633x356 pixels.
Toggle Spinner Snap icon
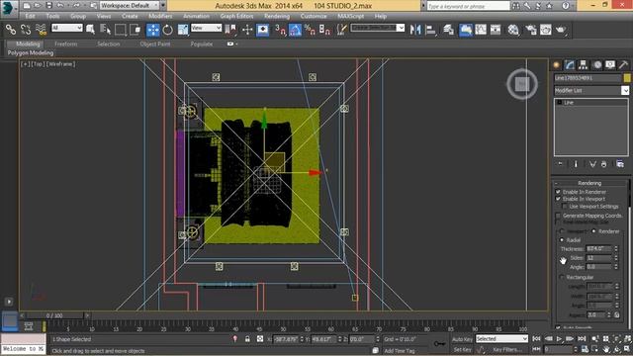click(324, 30)
